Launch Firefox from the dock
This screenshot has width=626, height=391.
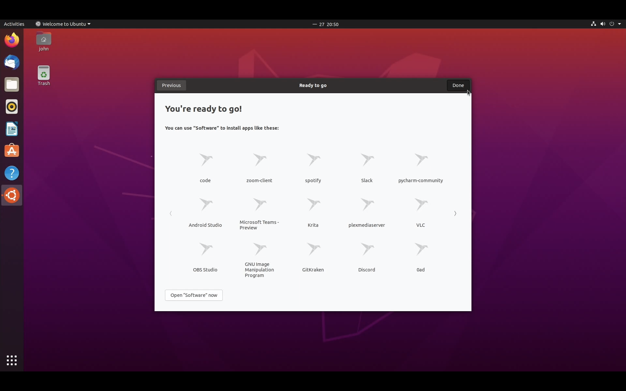pyautogui.click(x=12, y=40)
